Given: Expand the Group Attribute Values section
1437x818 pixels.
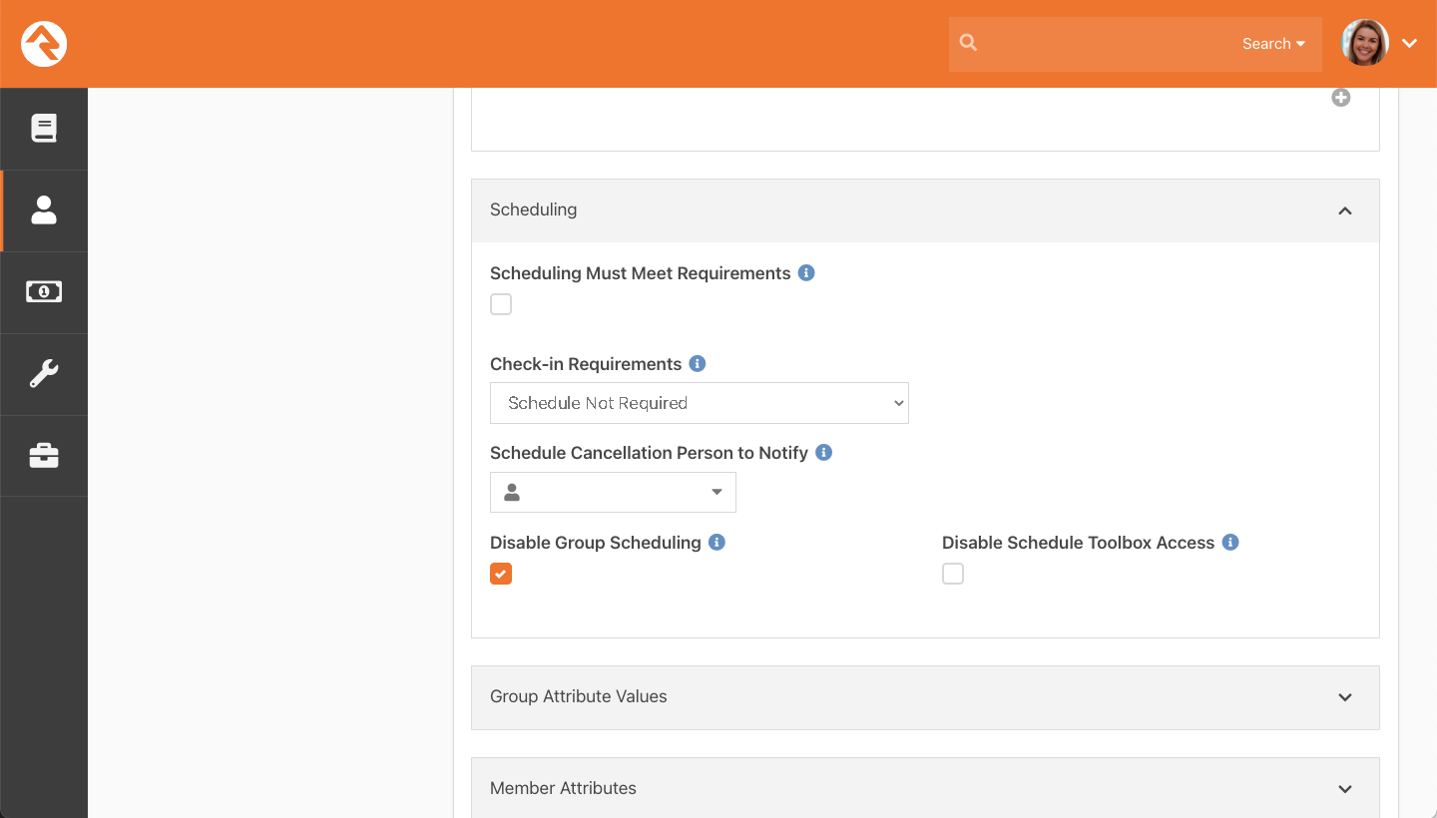Looking at the screenshot, I should [x=1345, y=697].
